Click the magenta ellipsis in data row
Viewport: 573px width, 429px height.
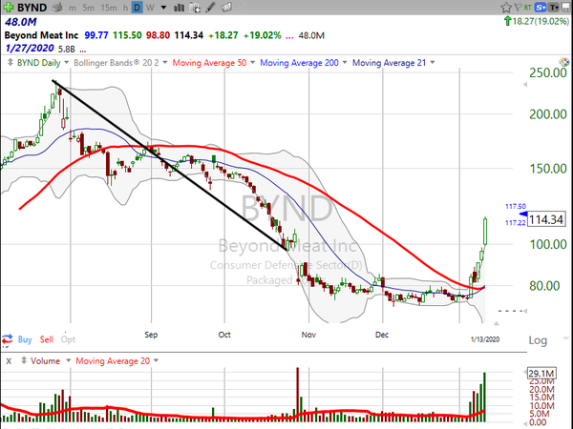(289, 36)
